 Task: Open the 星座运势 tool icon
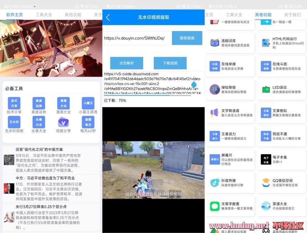click(x=39, y=103)
